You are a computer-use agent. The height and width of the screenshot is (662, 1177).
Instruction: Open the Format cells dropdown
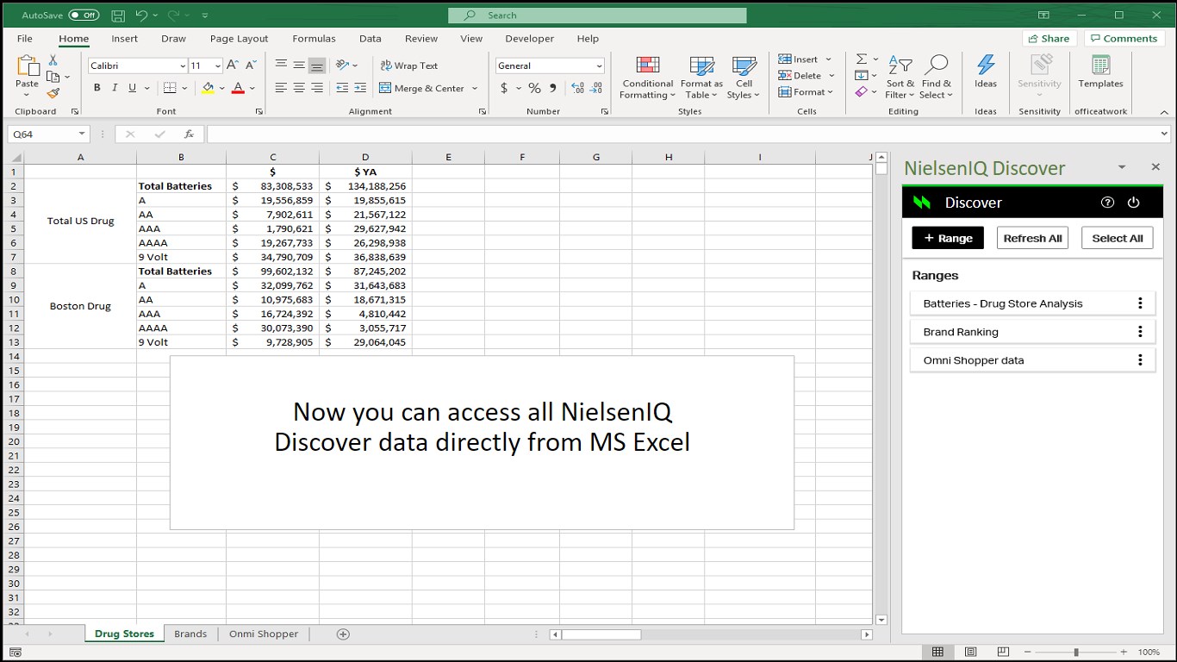point(806,92)
